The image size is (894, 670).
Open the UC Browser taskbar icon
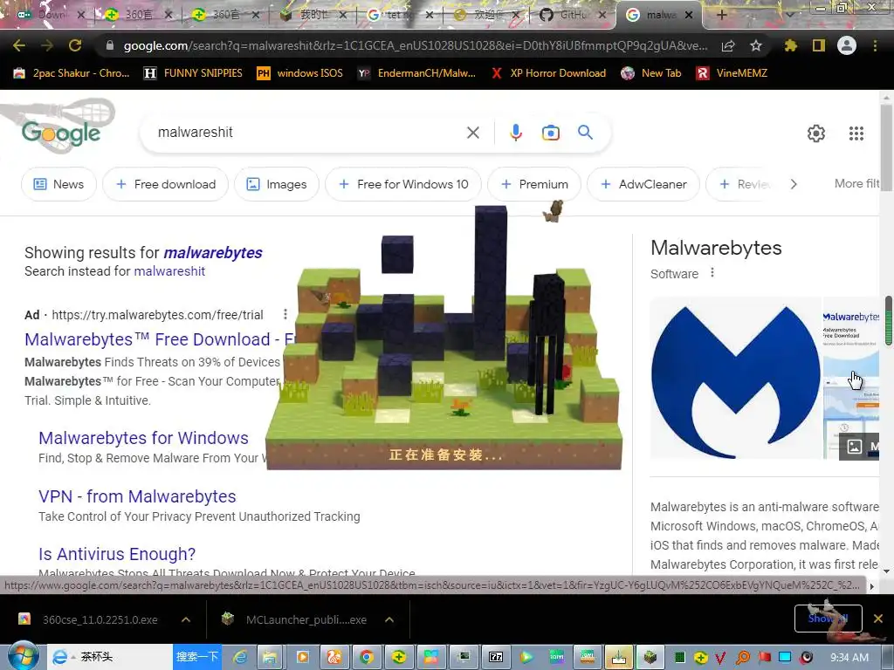point(334,657)
